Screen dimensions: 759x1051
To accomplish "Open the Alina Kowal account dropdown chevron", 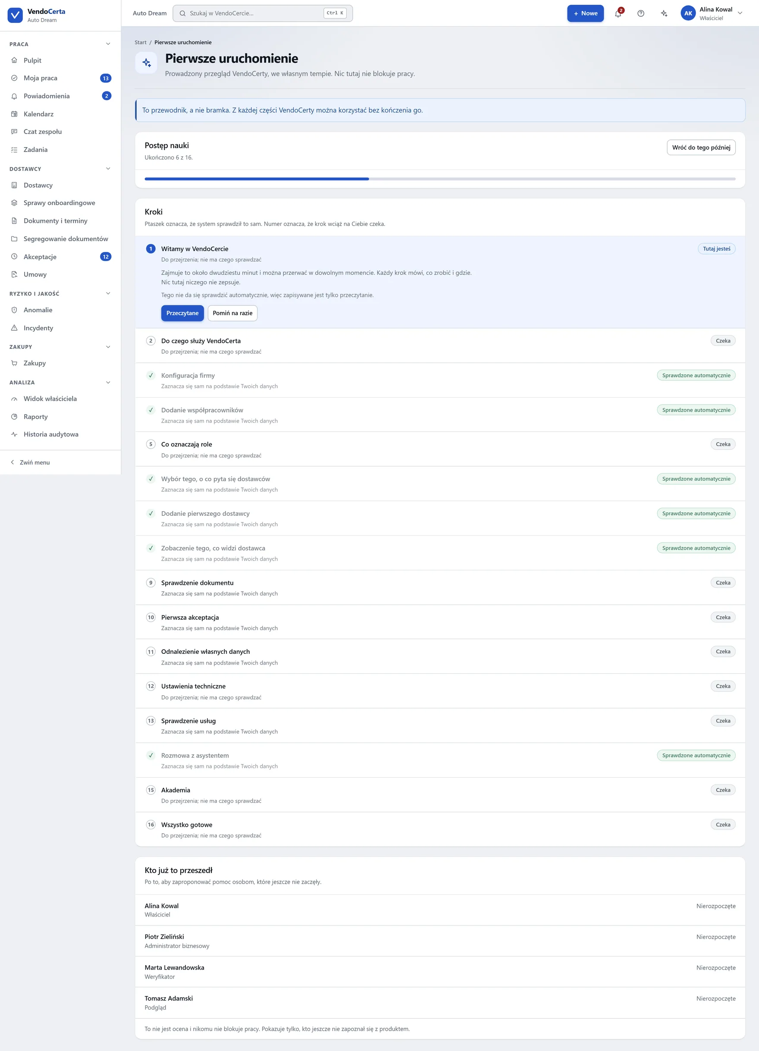I will click(740, 13).
